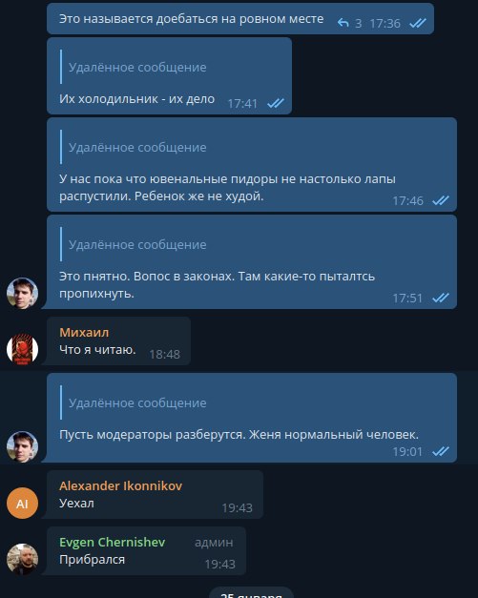Click the read checkmarks on 19:01 message
478x598 pixels.
click(441, 451)
